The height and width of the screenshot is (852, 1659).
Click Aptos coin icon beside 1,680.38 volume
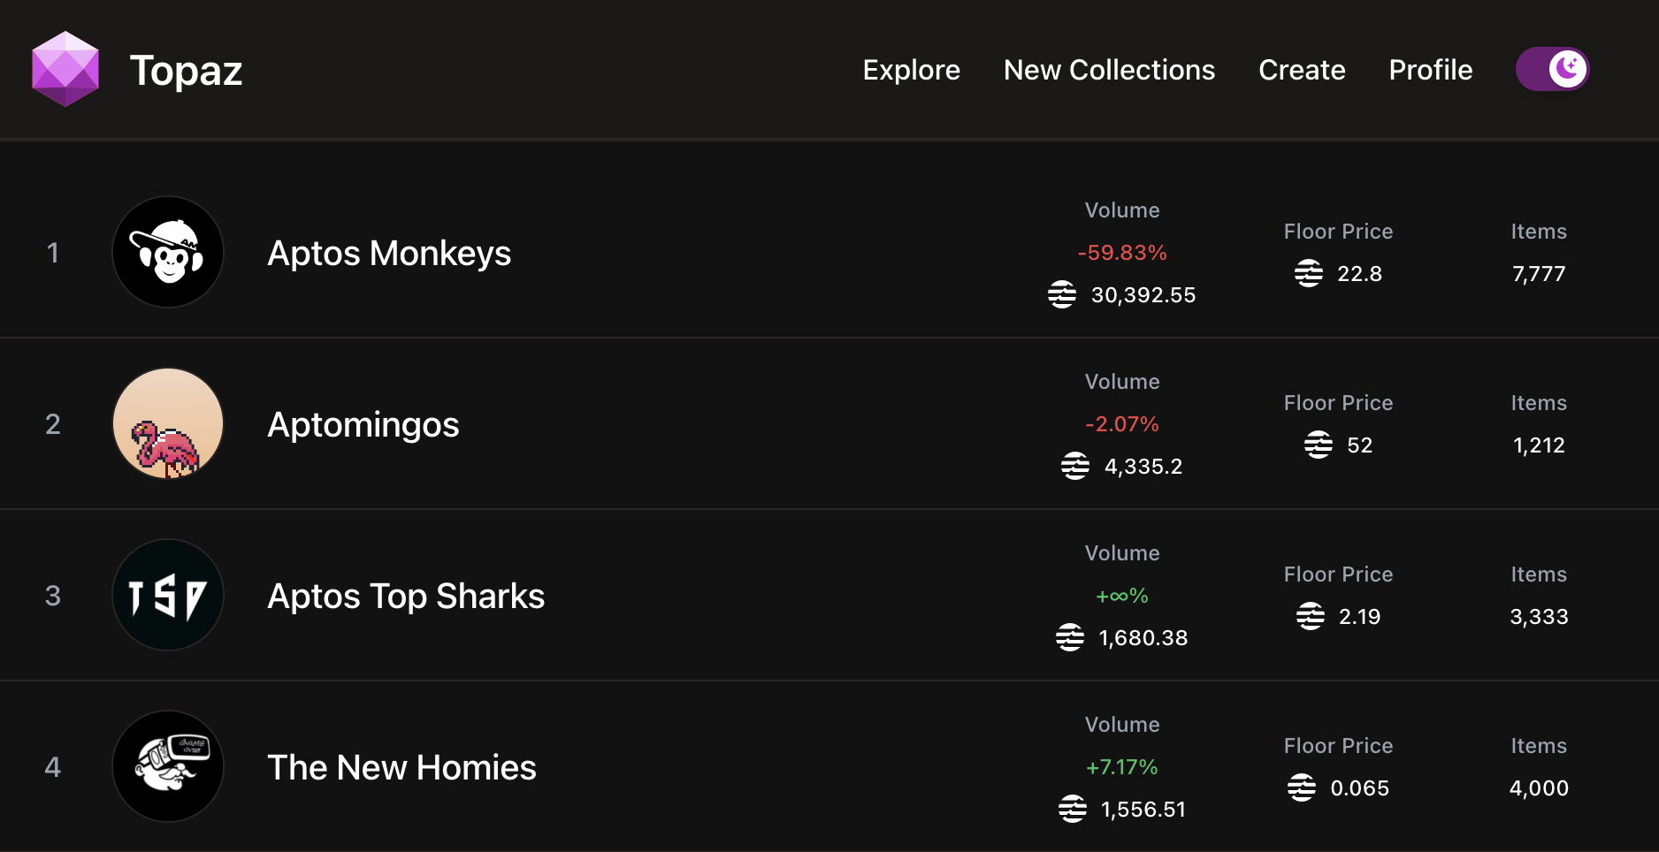(x=1070, y=637)
